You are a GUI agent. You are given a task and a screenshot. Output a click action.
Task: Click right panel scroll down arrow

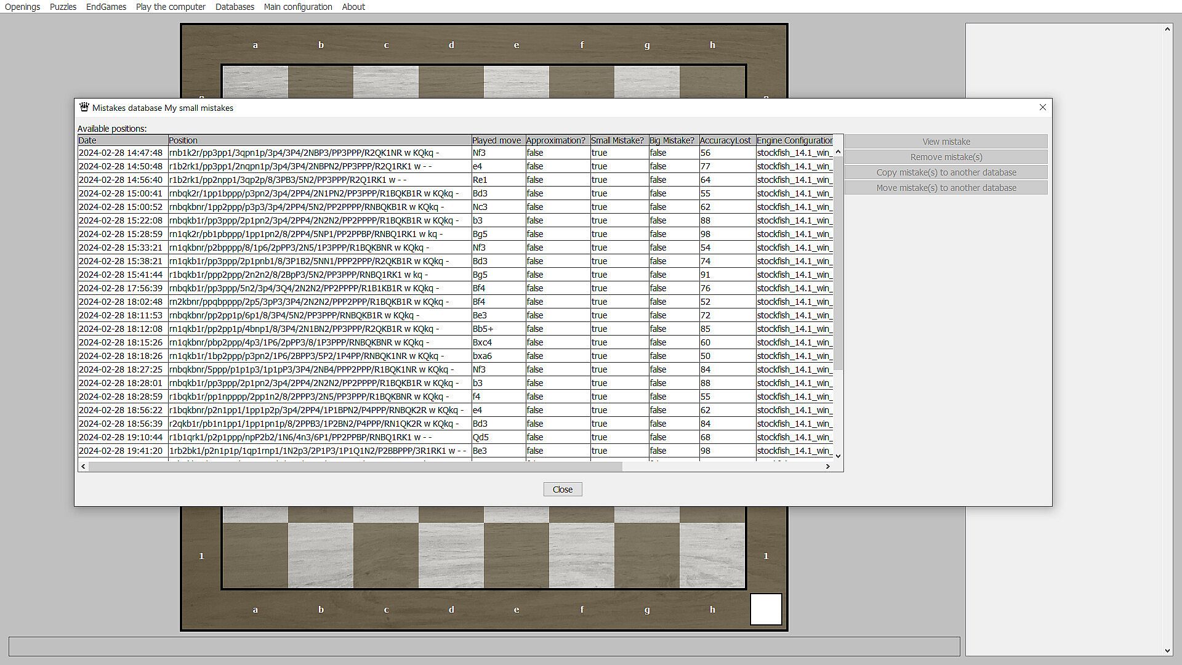[x=1167, y=651]
